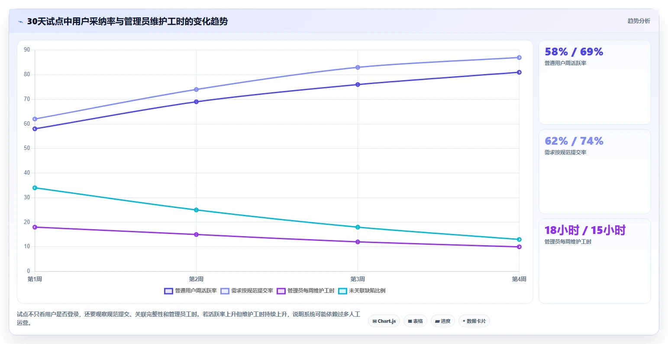
Task: Click the 趋势分析 label in the header
Action: click(x=639, y=21)
